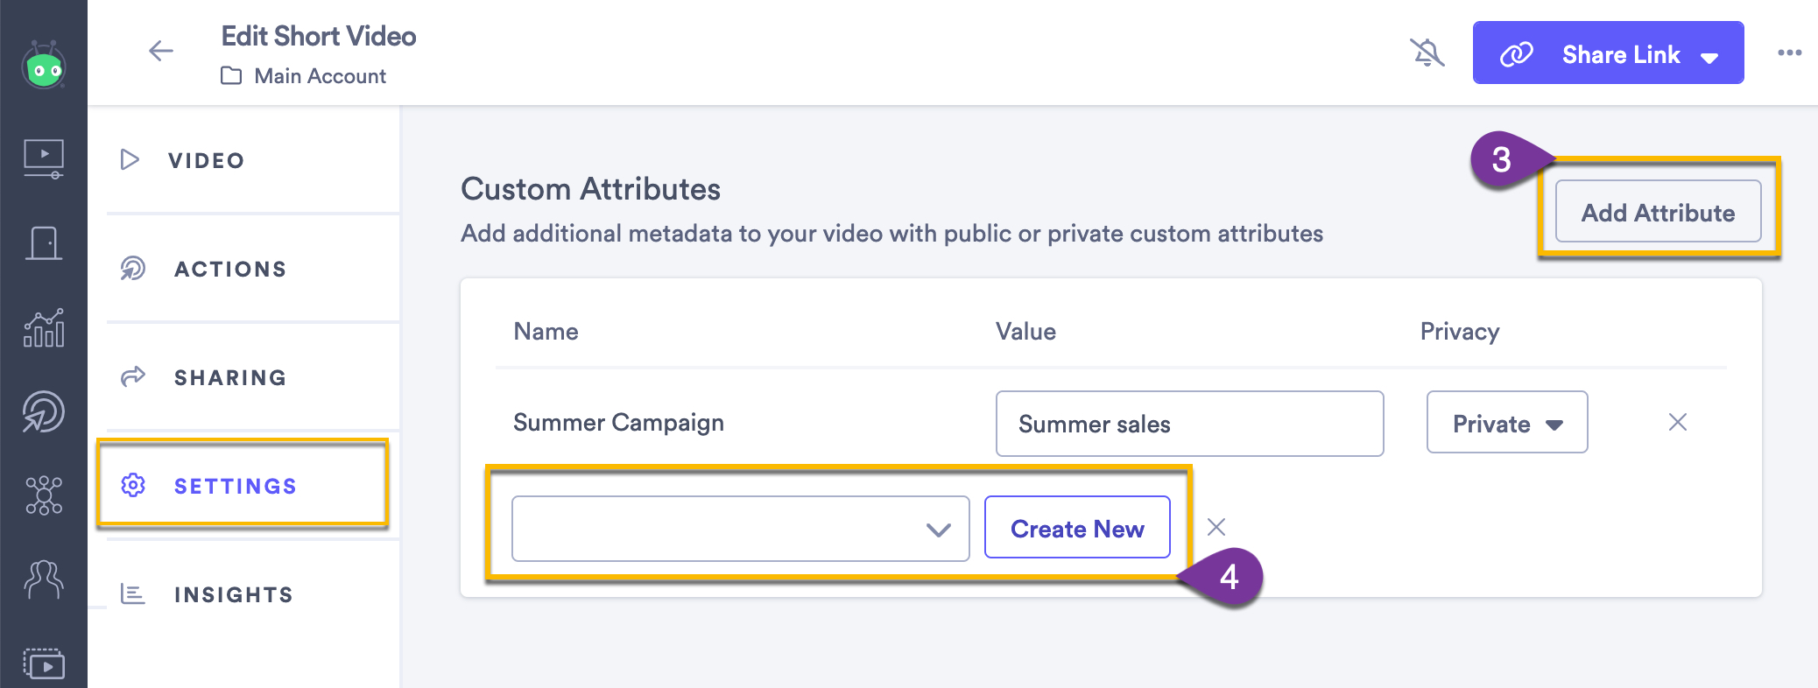Image resolution: width=1818 pixels, height=688 pixels.
Task: Open the Private privacy dropdown
Action: tap(1507, 422)
